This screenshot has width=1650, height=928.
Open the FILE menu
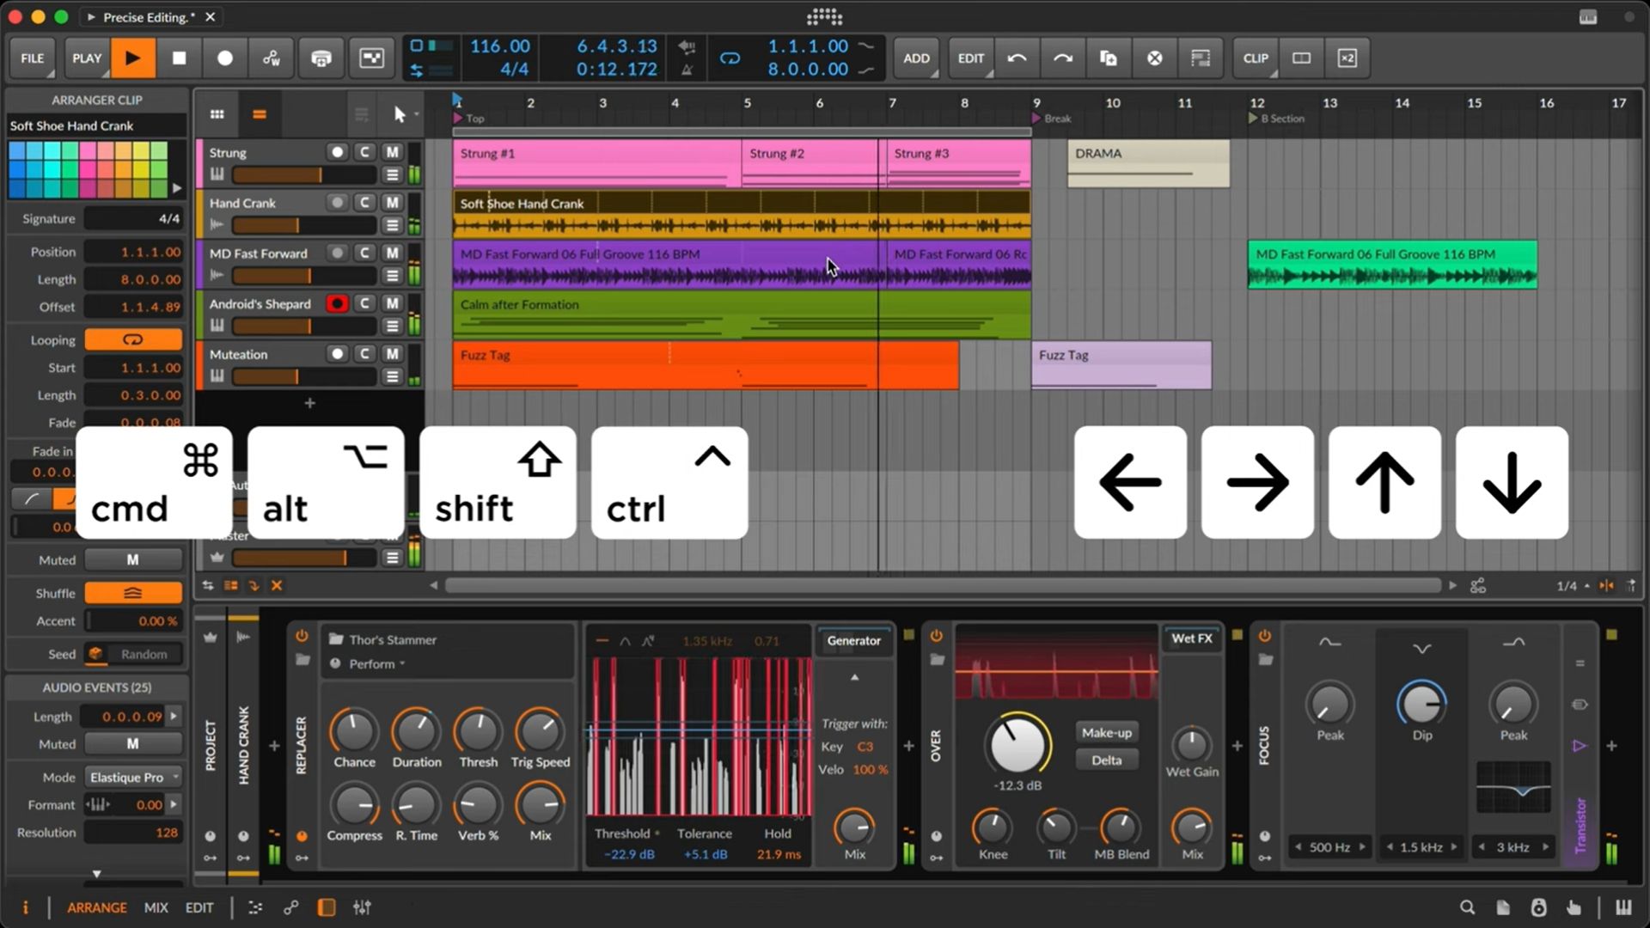click(x=33, y=58)
